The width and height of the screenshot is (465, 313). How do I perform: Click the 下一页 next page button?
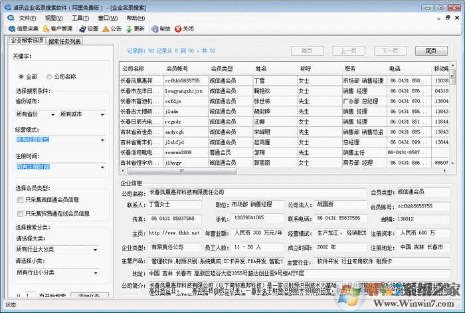[390, 51]
